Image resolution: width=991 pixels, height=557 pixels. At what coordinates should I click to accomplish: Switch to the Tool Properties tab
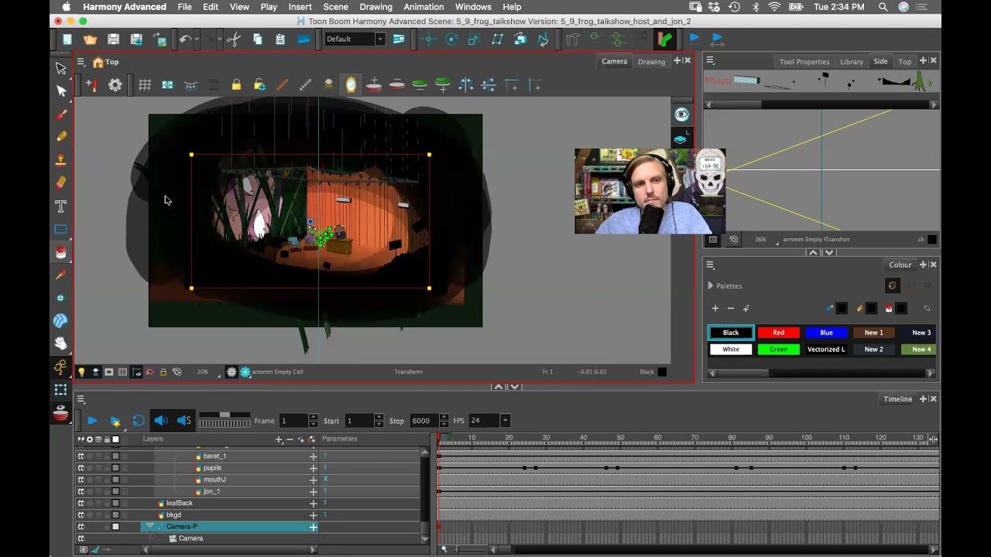[x=804, y=62]
